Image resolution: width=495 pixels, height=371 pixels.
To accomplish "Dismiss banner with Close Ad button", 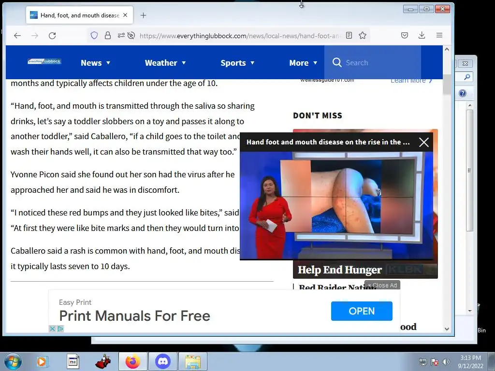I will click(x=382, y=285).
